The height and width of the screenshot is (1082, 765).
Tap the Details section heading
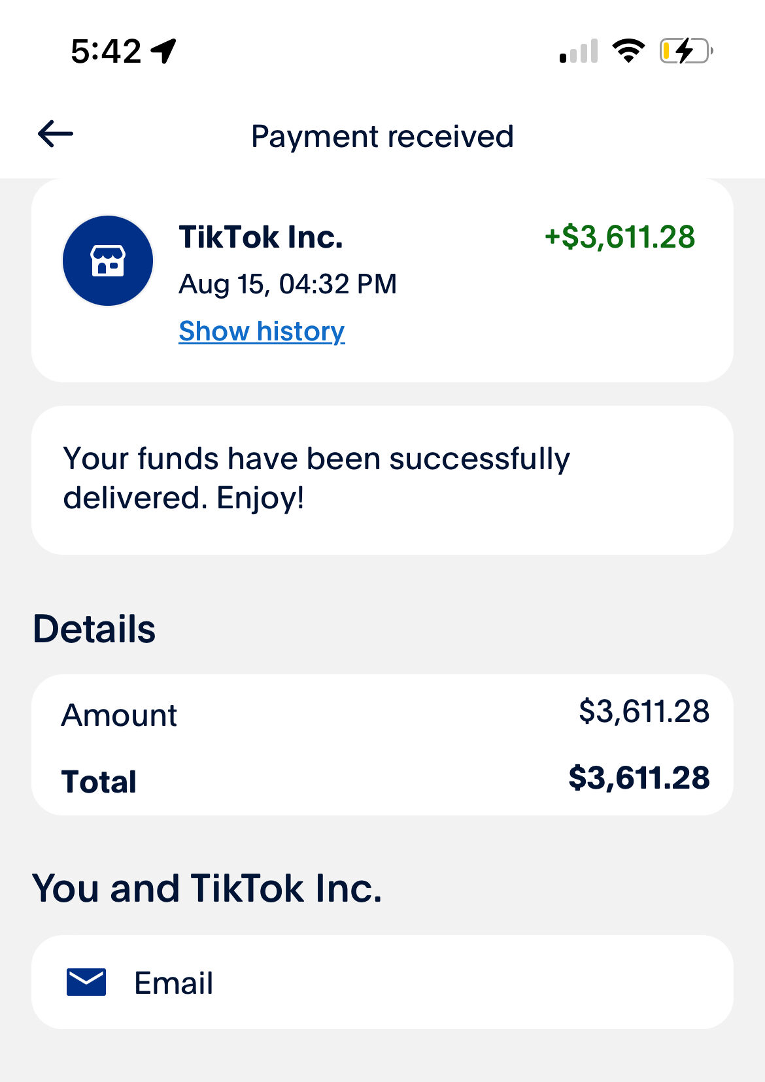[94, 629]
